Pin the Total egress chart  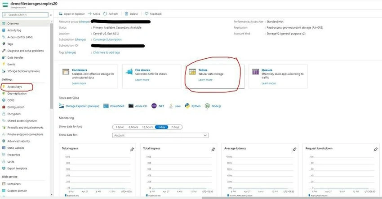[132, 149]
